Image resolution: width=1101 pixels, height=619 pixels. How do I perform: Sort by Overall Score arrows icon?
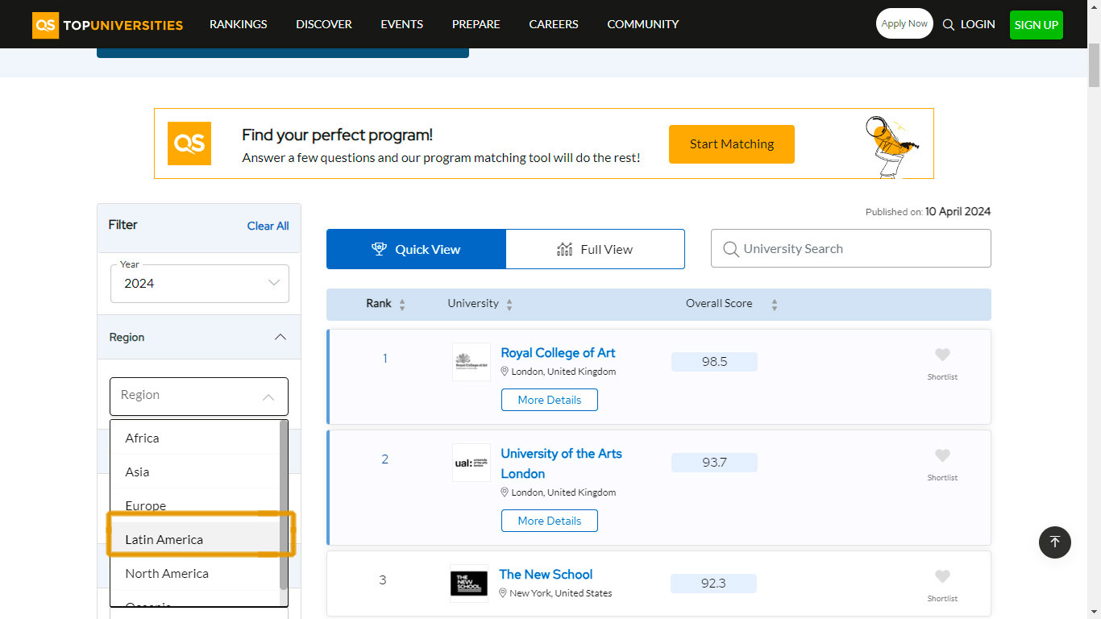tap(775, 305)
